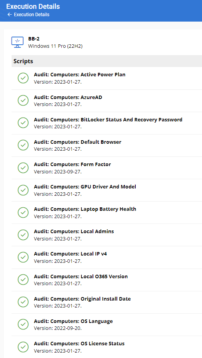Open the Local IP v4 audit script

coord(107,257)
